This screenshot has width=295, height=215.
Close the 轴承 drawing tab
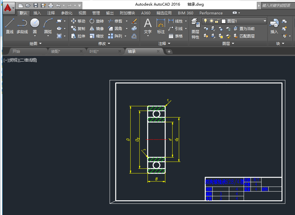tap(158, 51)
